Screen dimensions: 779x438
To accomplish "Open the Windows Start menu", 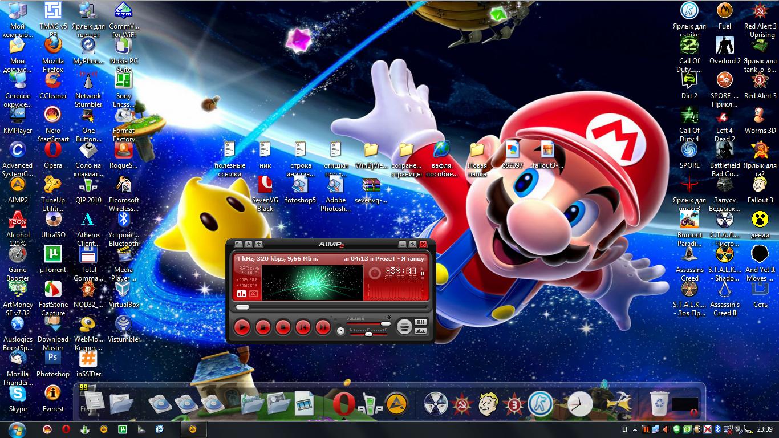I will coord(17,429).
